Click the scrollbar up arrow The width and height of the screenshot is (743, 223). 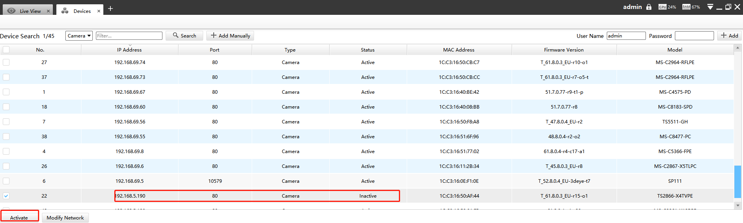pyautogui.click(x=738, y=48)
